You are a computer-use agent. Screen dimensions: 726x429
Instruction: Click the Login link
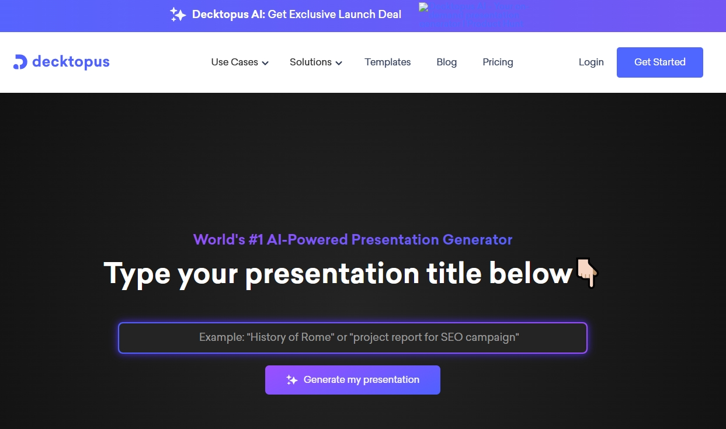(591, 62)
